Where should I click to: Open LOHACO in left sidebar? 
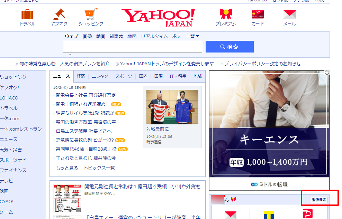pos(9,98)
